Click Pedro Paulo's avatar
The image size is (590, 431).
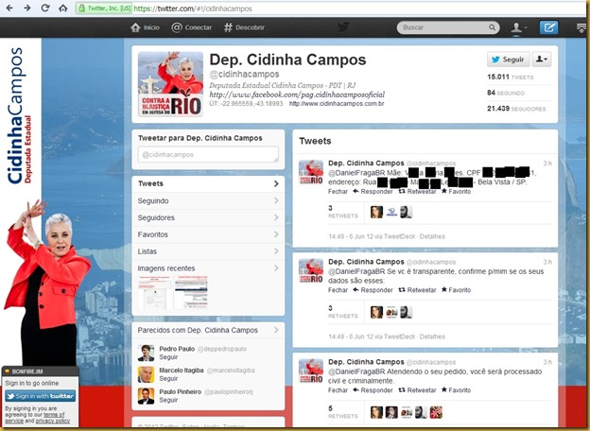click(x=146, y=353)
